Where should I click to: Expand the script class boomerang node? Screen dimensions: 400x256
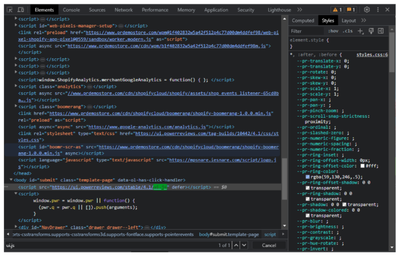(16, 106)
